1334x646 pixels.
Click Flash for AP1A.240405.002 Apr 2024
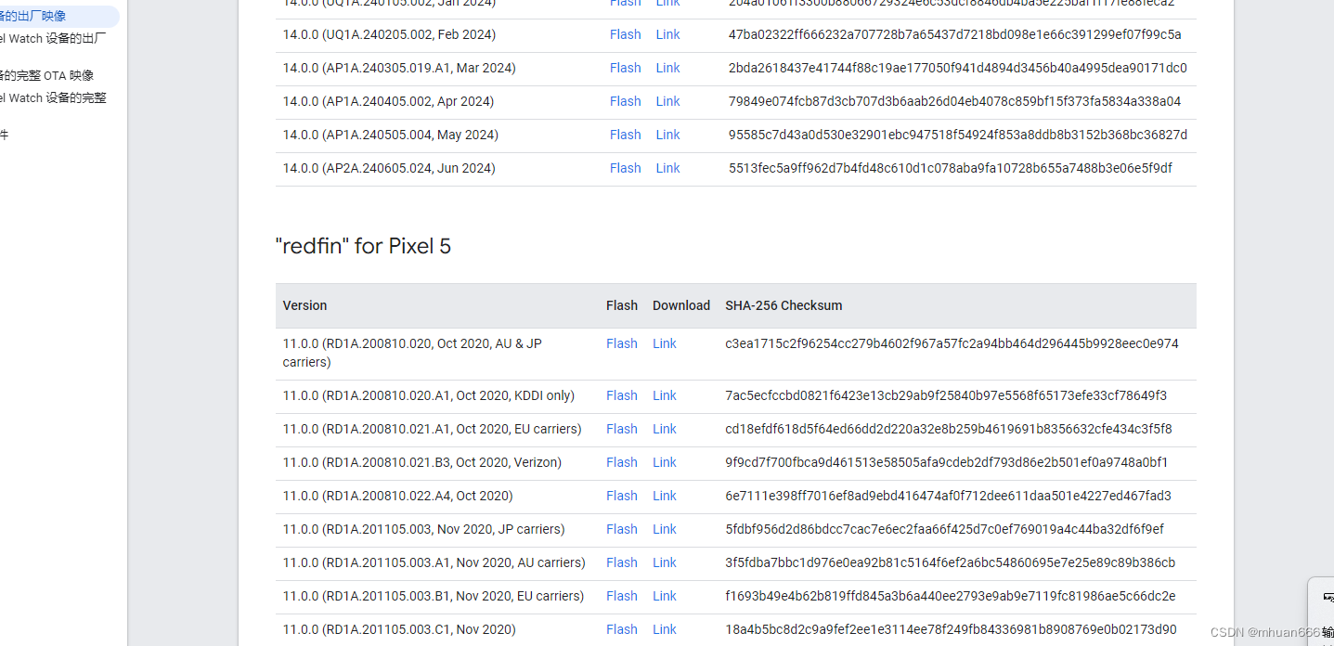(625, 101)
